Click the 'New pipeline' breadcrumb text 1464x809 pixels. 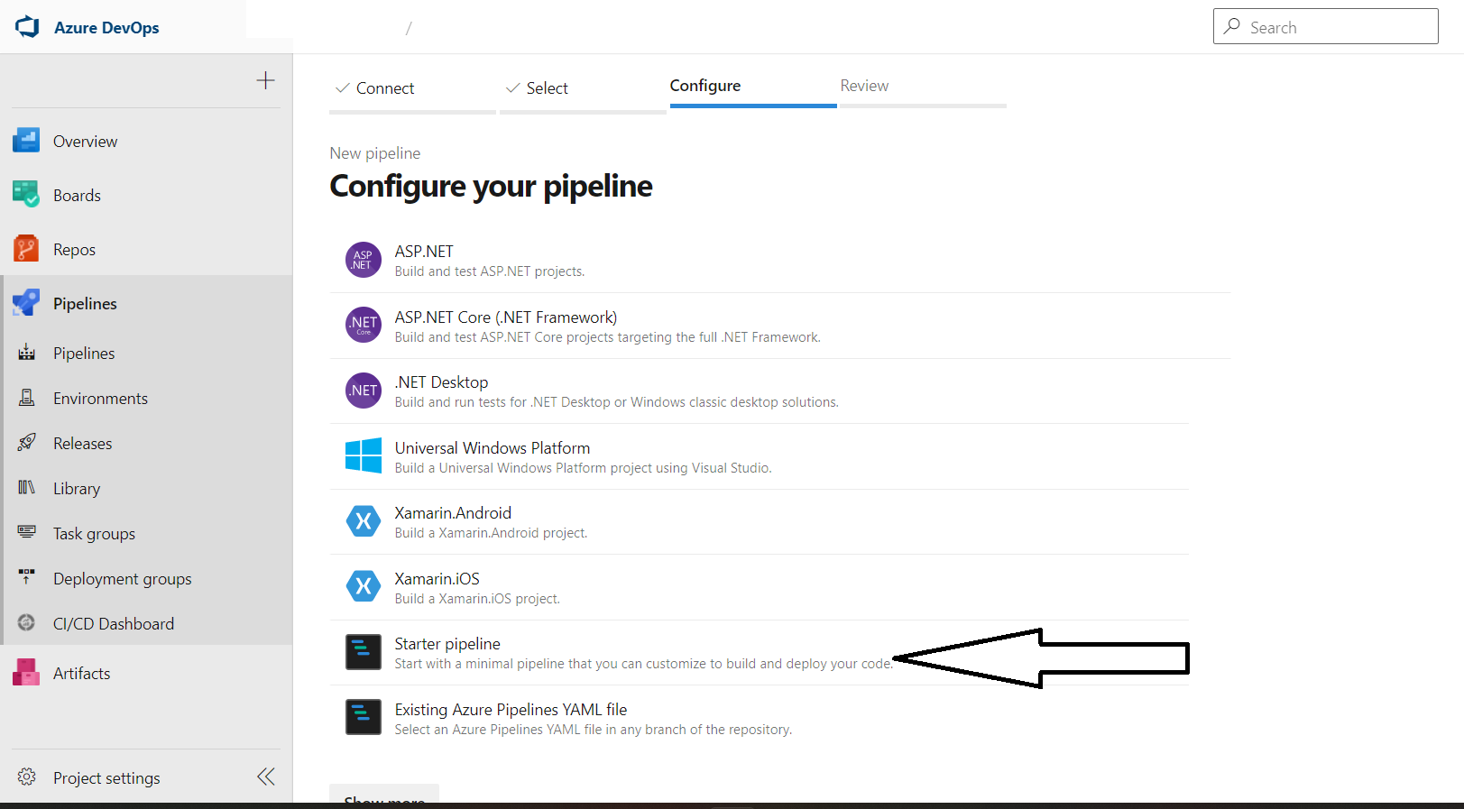(x=375, y=153)
